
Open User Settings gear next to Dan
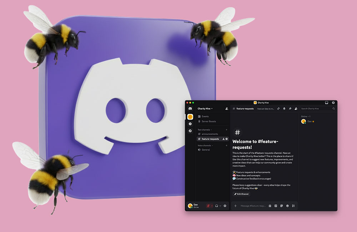(225, 206)
